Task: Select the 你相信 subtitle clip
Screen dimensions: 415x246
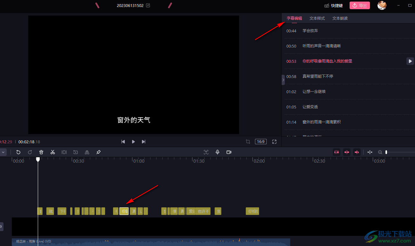Action: pos(252,211)
